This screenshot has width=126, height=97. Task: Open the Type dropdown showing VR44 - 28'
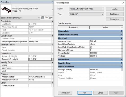pos(86,14)
